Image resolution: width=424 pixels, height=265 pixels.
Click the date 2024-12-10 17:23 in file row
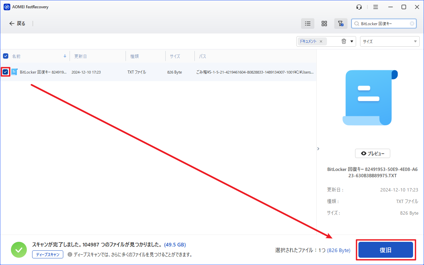(x=86, y=72)
